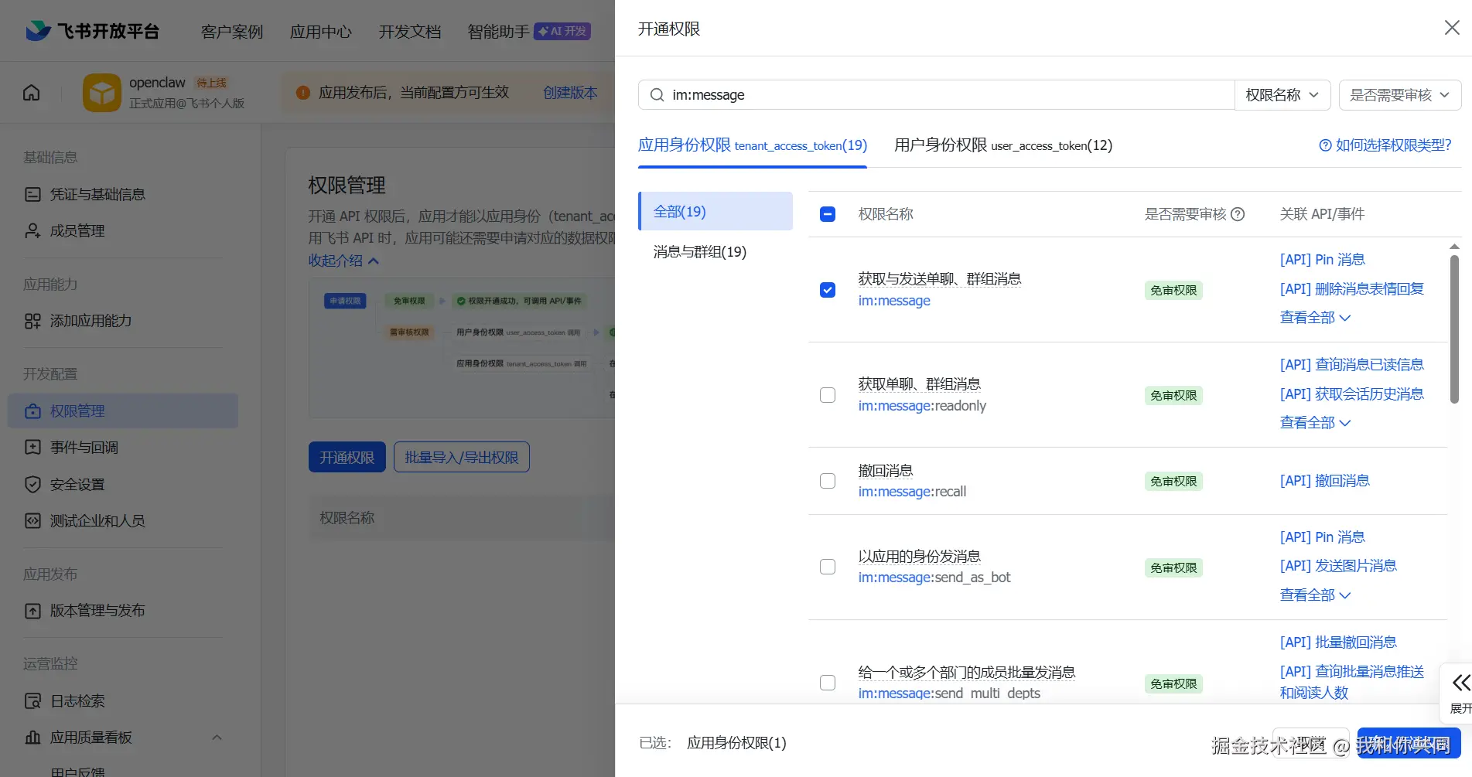Open the 权限名称 dropdown
Viewport: 1472px width, 777px height.
(1282, 94)
